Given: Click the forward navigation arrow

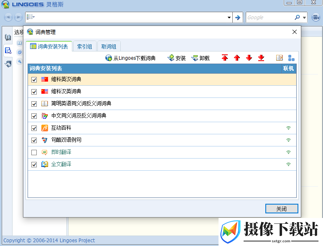Looking at the screenshot, I should point(18,17).
